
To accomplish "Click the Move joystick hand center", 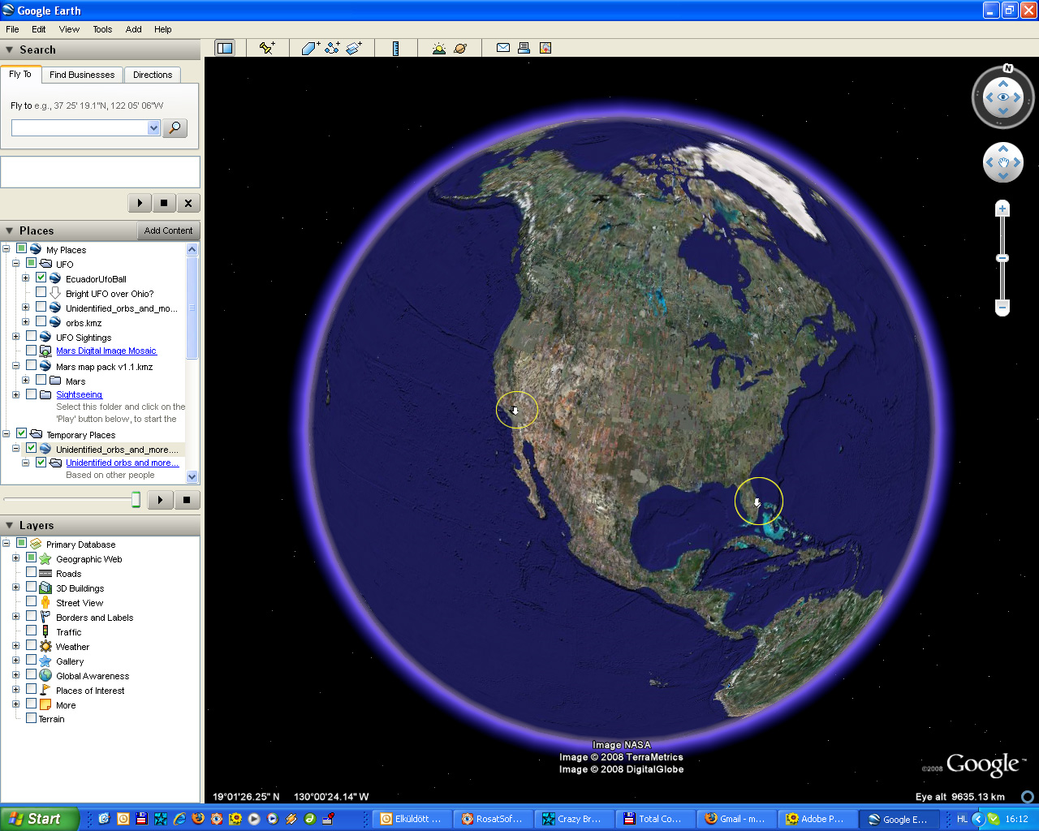I will point(1003,163).
